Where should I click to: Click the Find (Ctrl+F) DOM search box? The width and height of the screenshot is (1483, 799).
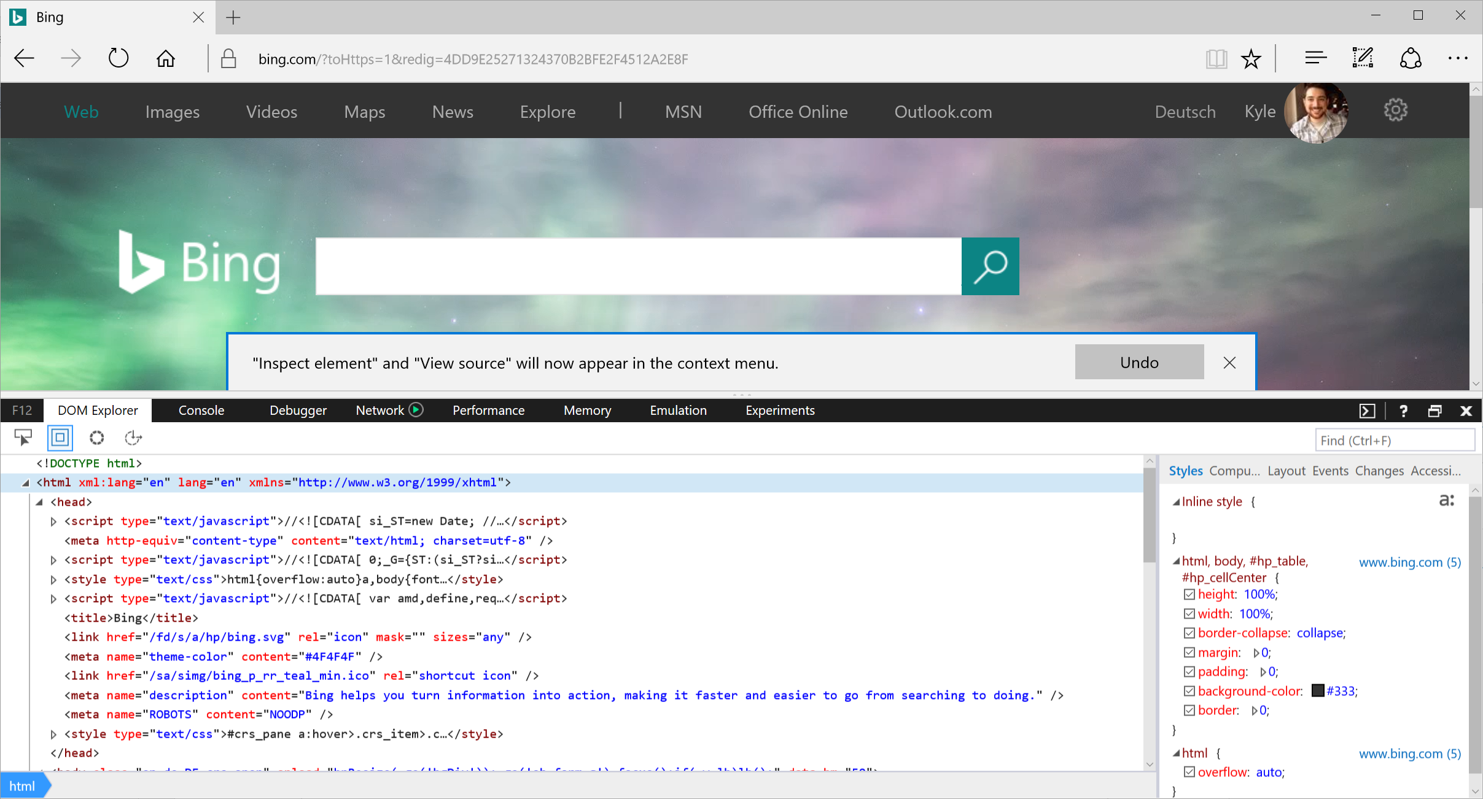point(1395,440)
